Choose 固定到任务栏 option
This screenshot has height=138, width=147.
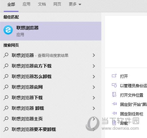click(132, 114)
